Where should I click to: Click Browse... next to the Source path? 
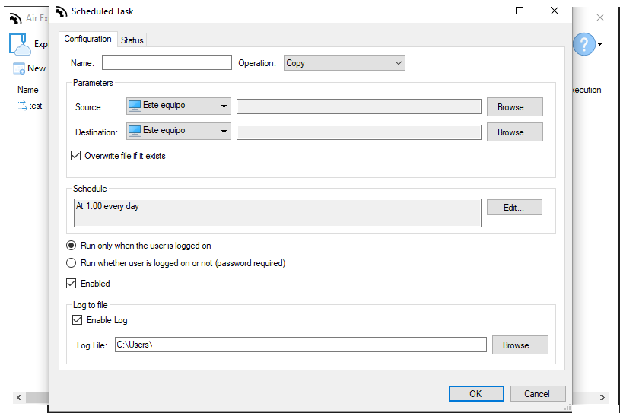click(515, 107)
